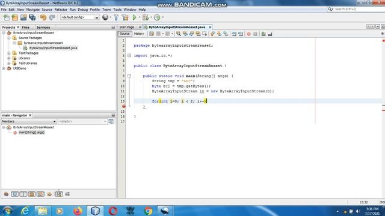Click the Last Edit icon in editor toolbar
Screen dimensions: 385x216
(152, 34)
